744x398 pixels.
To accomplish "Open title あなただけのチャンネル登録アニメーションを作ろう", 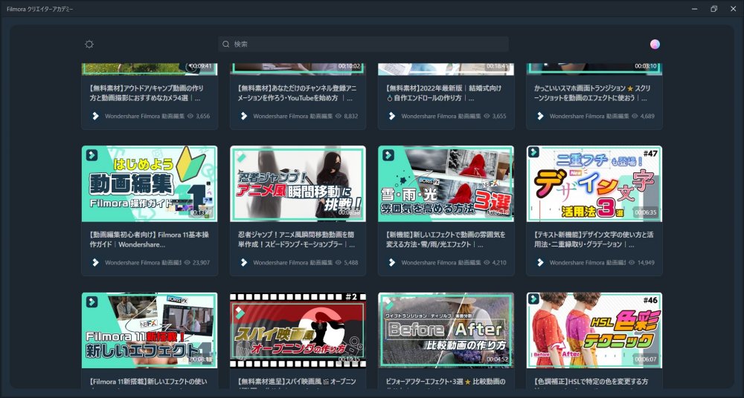I will tap(298, 94).
